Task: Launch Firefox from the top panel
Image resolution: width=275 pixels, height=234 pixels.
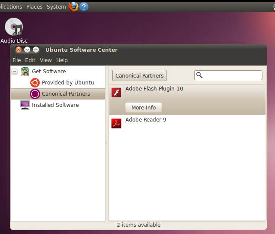Action: point(74,7)
